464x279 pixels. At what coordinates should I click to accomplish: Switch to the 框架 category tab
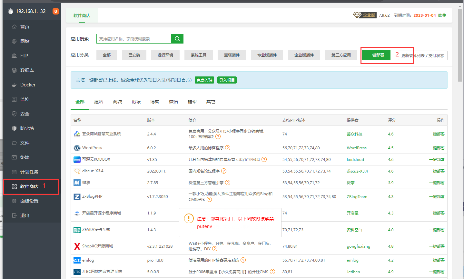192,102
